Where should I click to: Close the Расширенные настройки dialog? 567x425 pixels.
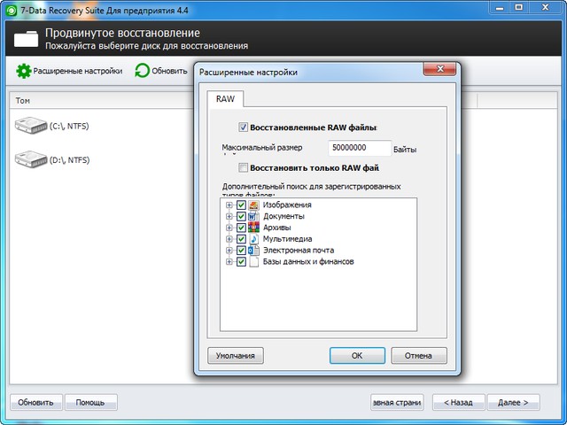tap(438, 71)
